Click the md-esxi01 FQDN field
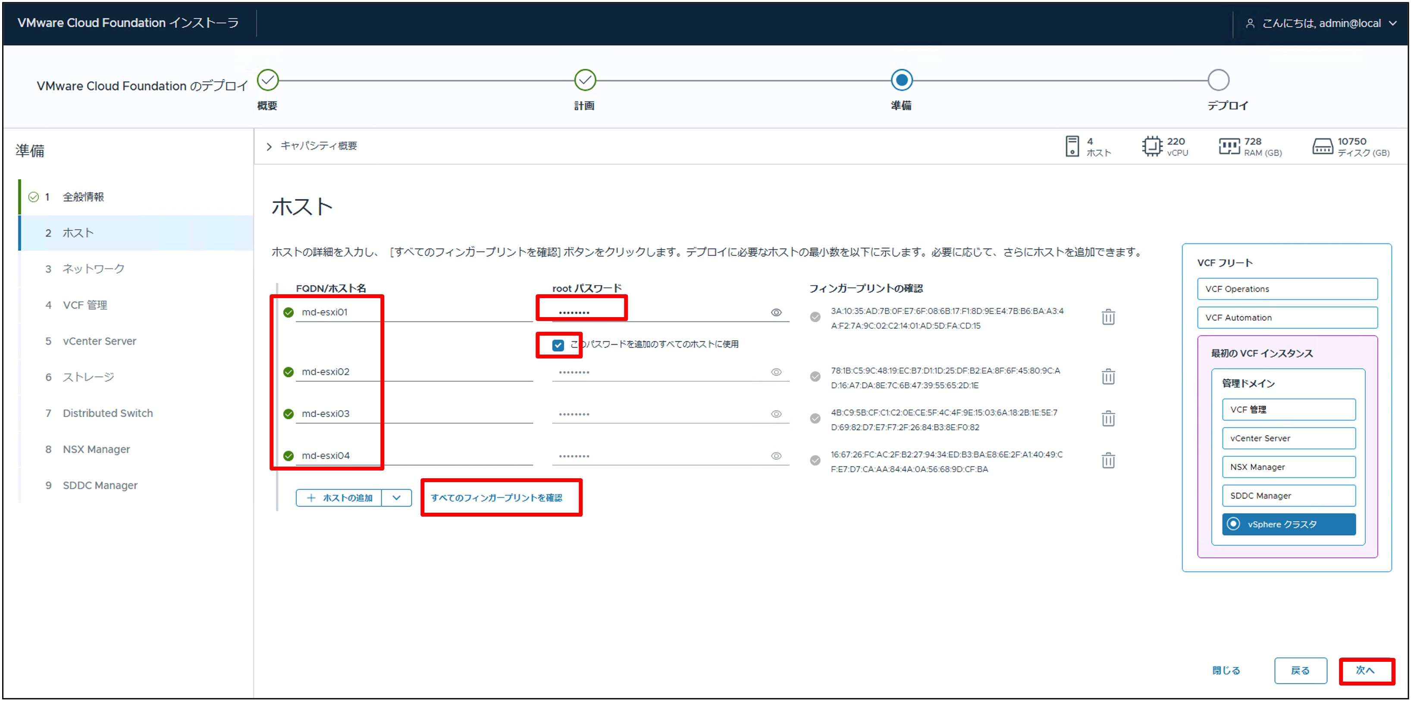The height and width of the screenshot is (701, 1411). [414, 312]
